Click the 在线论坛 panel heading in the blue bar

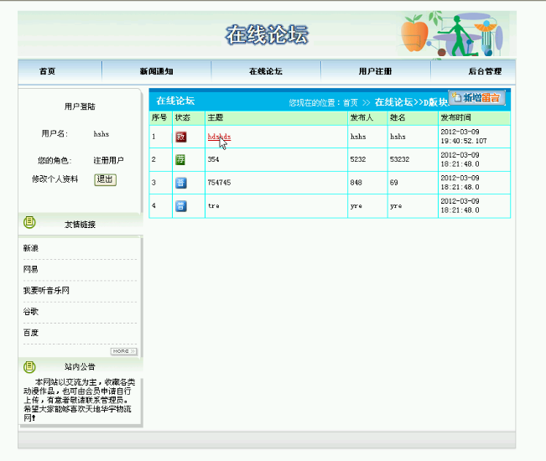[175, 101]
